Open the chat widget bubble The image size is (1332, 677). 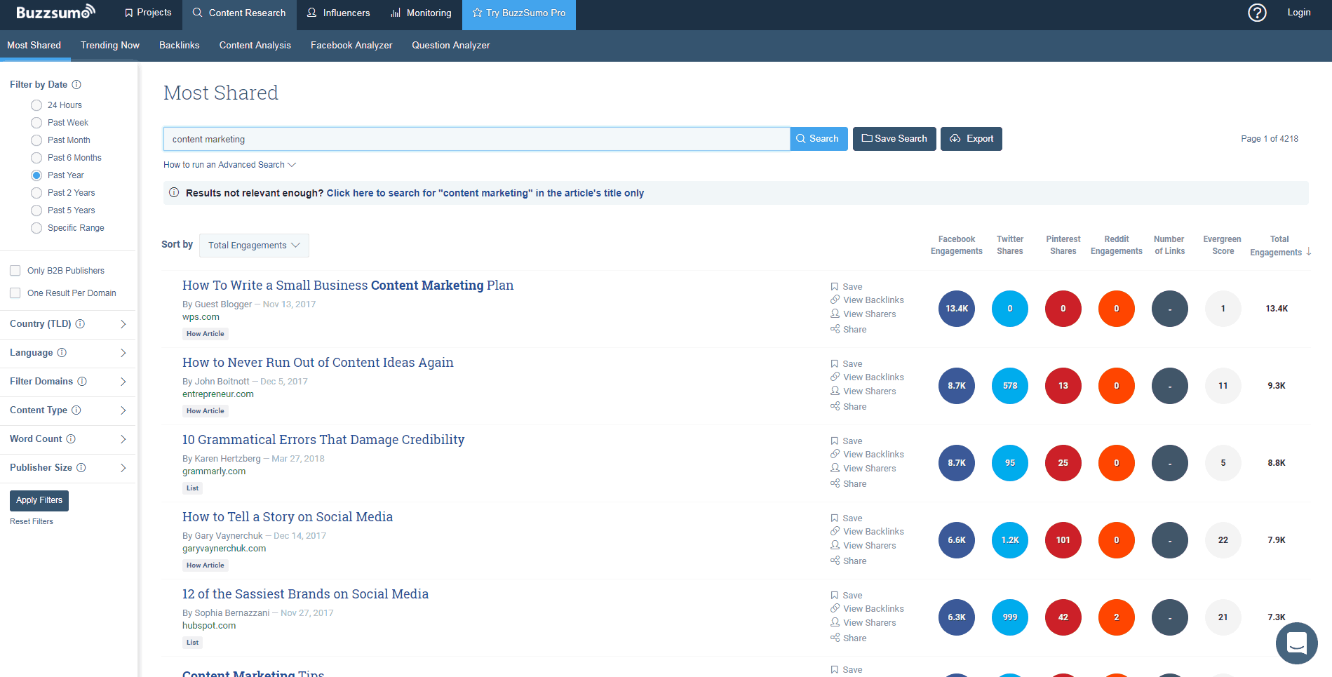click(x=1297, y=643)
